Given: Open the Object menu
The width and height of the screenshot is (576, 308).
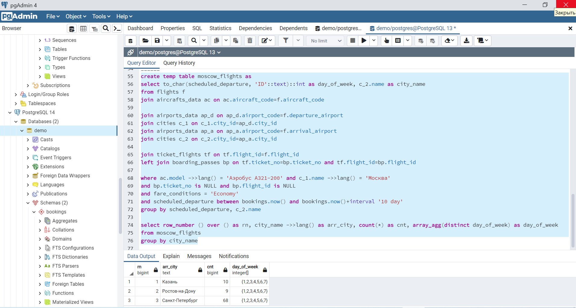Looking at the screenshot, I should coord(76,17).
